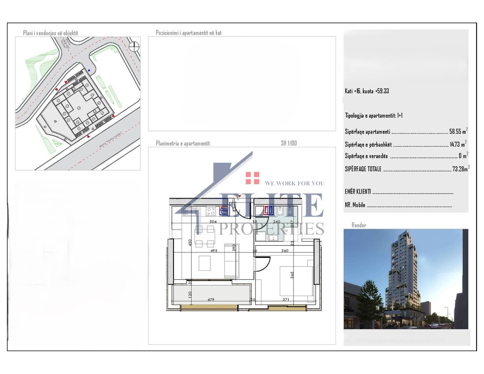Viewport: 484px width, 374px height.
Task: Click the red entrance arrow marker on the site plan
Action: pyautogui.click(x=66, y=81)
